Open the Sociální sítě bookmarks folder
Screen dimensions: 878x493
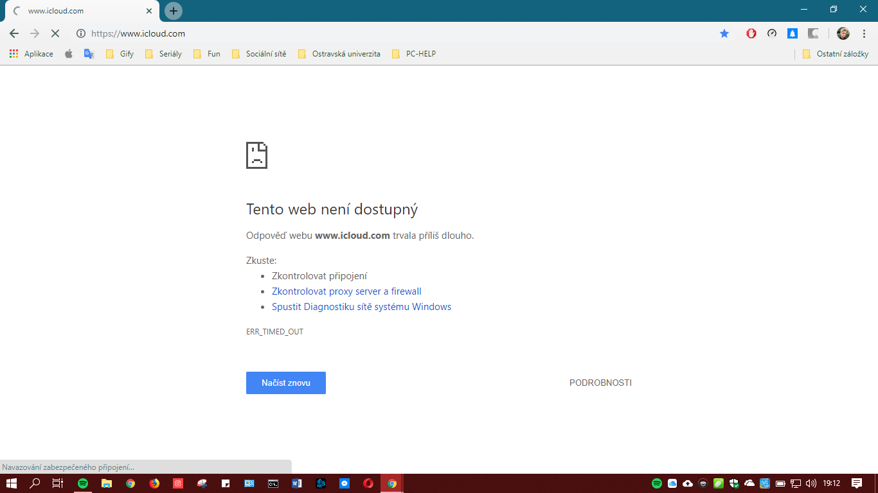tap(259, 54)
